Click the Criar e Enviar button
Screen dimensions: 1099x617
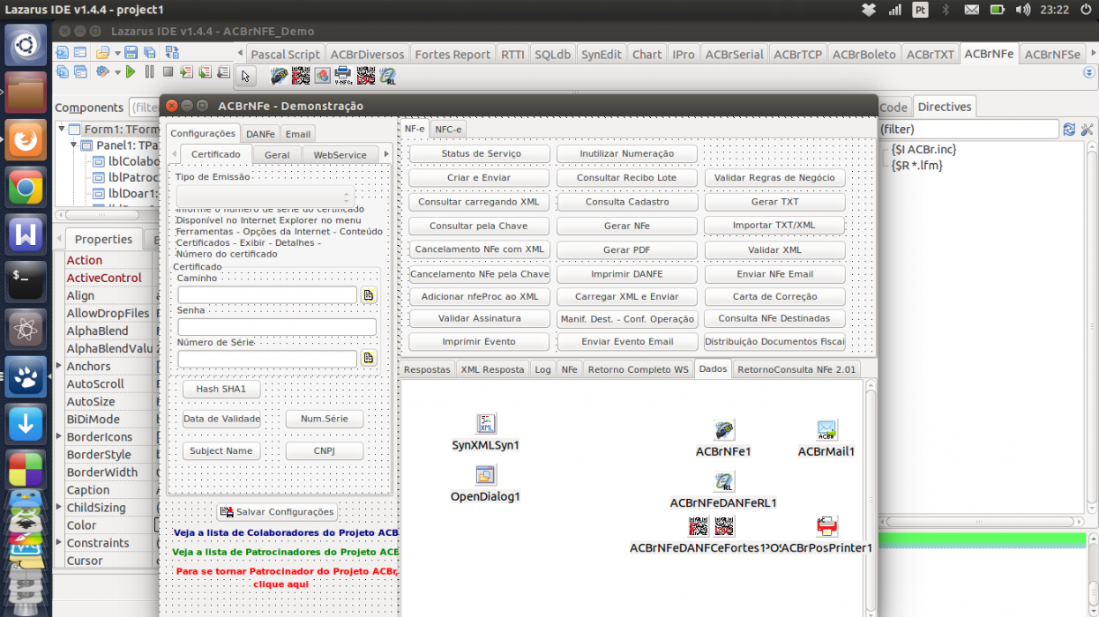pyautogui.click(x=479, y=177)
